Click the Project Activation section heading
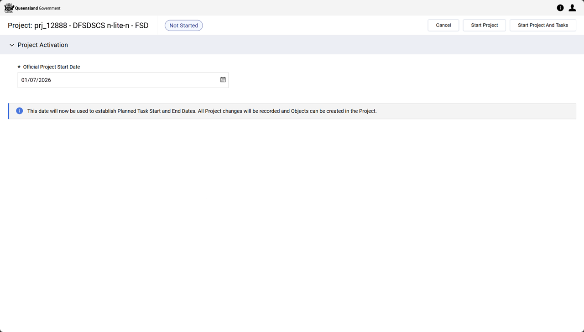Image resolution: width=584 pixels, height=332 pixels. [x=42, y=45]
